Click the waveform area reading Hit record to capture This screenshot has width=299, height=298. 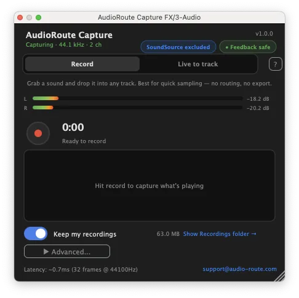(x=149, y=186)
